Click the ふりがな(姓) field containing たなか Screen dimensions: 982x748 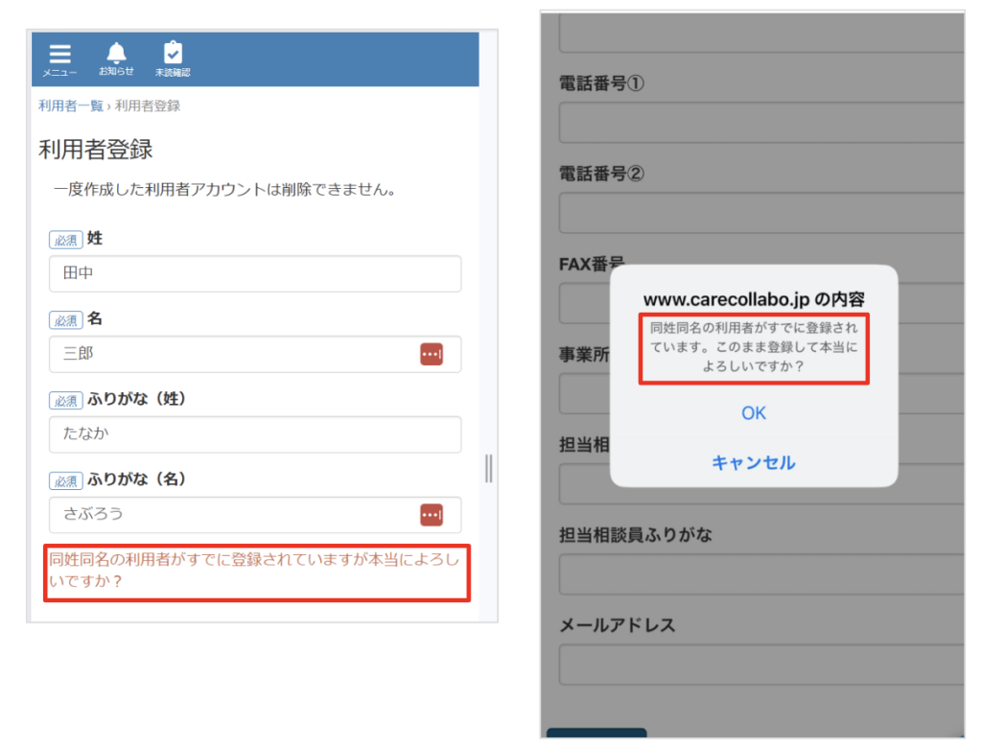[255, 434]
